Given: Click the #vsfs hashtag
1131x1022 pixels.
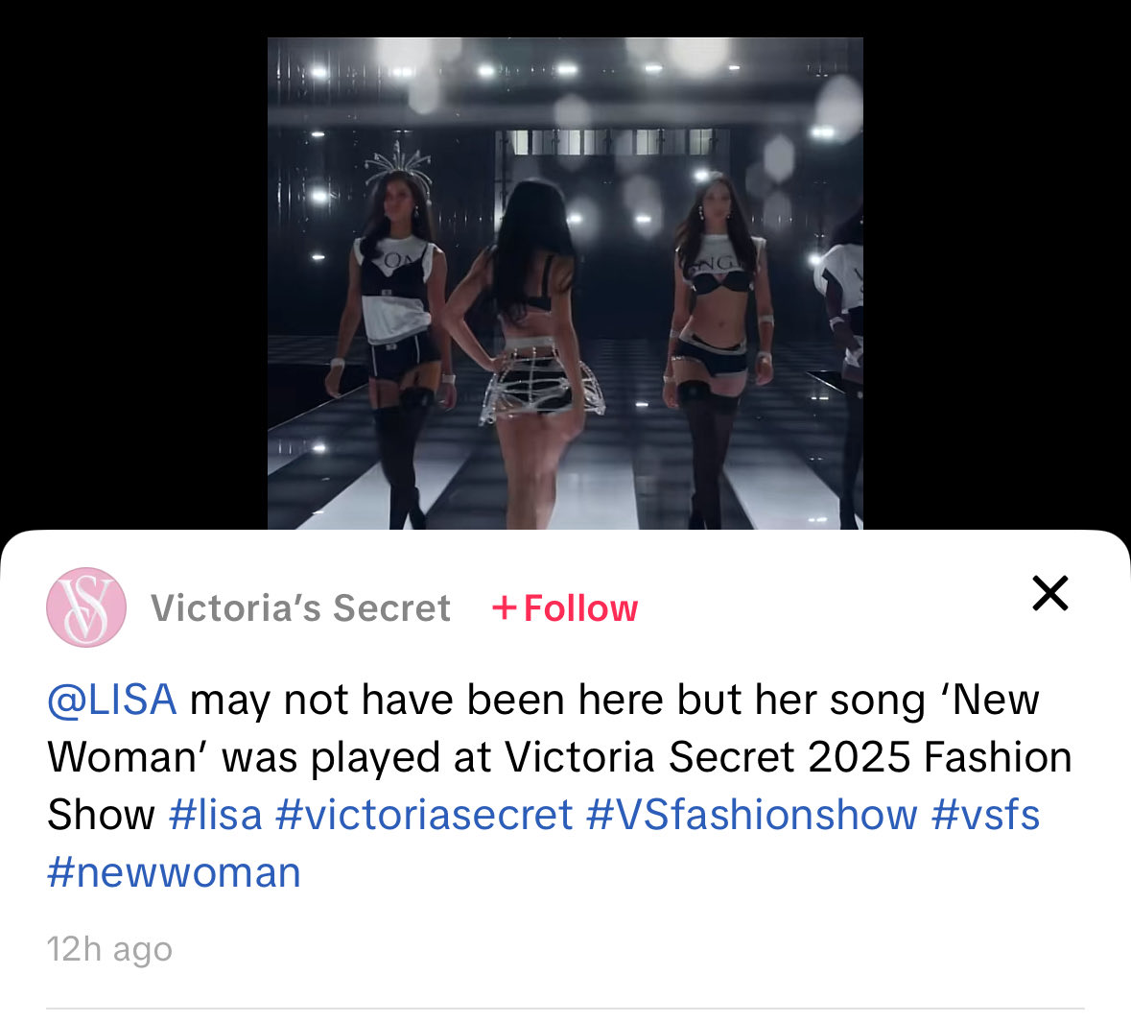Looking at the screenshot, I should pos(985,815).
